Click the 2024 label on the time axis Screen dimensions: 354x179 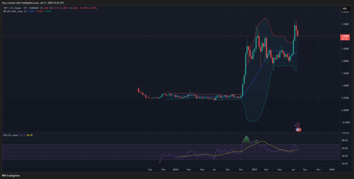point(176,170)
